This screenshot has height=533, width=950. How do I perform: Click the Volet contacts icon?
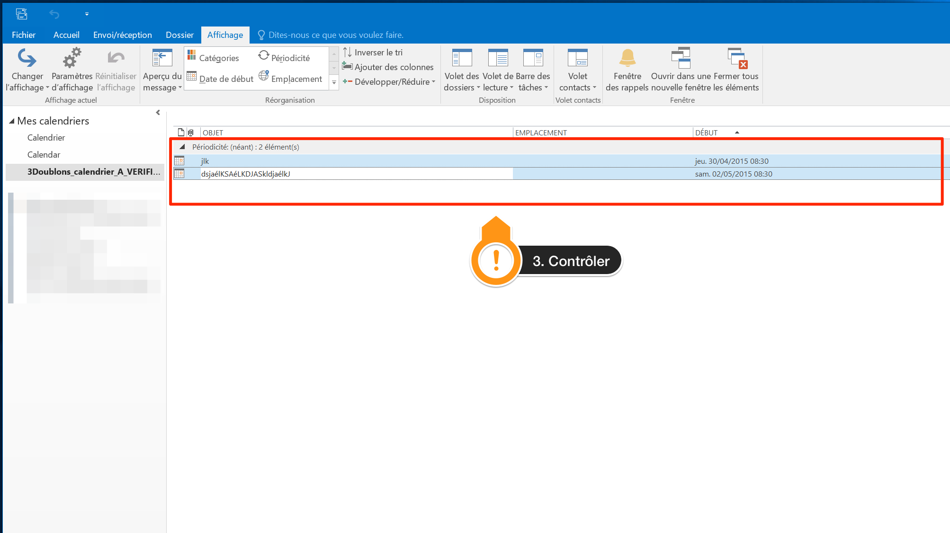click(577, 58)
